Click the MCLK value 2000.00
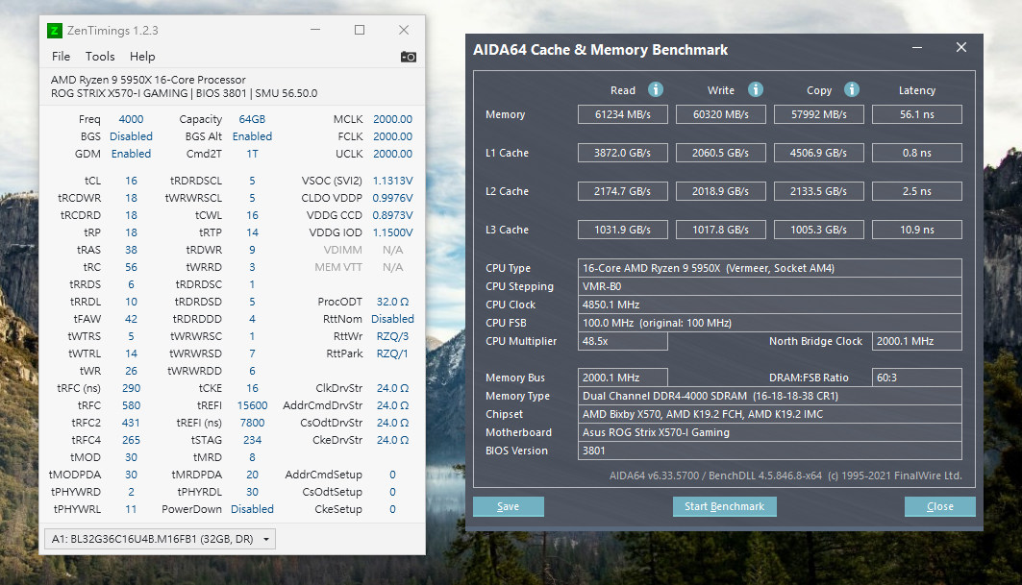The height and width of the screenshot is (585, 1022). point(392,119)
